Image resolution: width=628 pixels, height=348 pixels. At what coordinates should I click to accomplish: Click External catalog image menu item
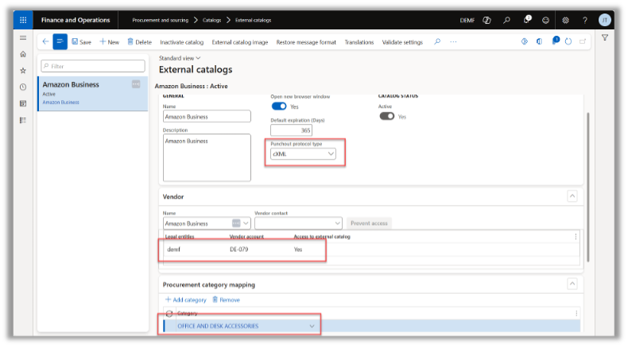pyautogui.click(x=240, y=42)
